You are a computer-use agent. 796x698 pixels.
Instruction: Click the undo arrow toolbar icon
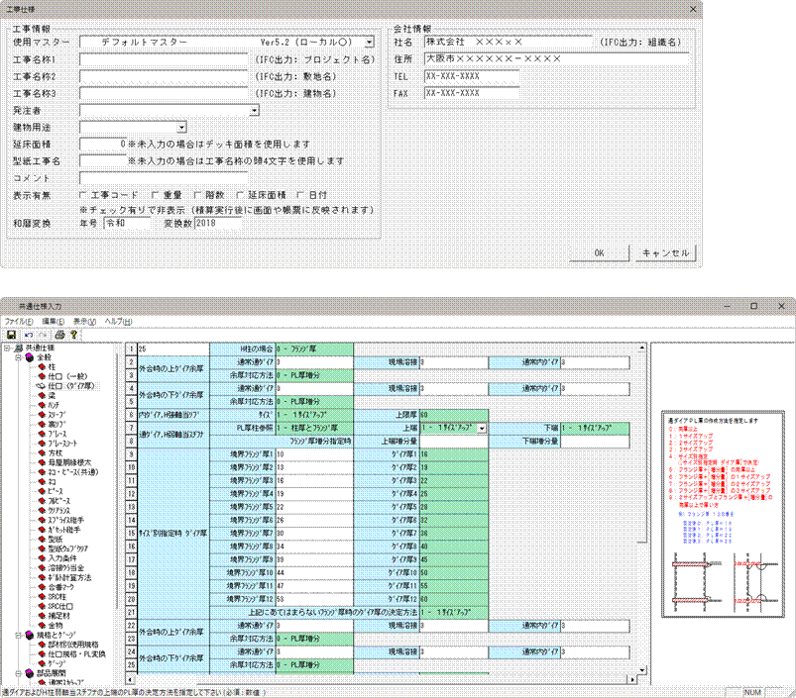click(x=28, y=335)
